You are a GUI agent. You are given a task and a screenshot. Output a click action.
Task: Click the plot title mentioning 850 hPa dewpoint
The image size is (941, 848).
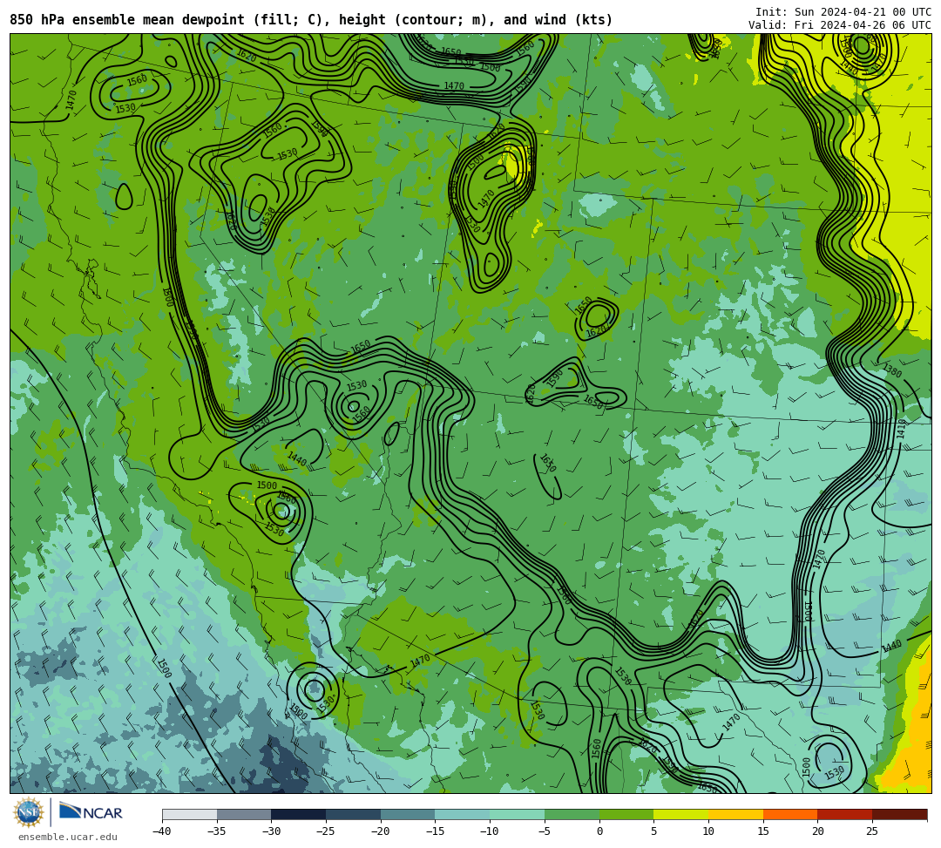pos(311,20)
